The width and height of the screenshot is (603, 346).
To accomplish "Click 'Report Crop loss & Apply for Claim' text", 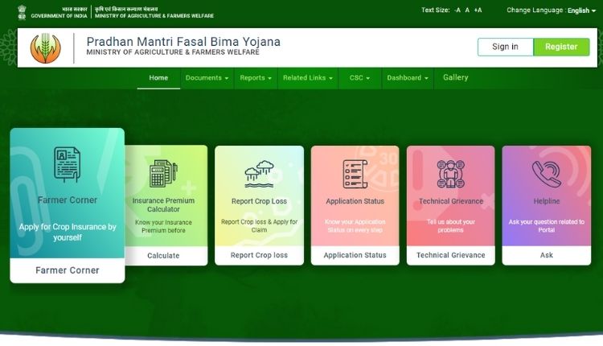I will 259,226.
